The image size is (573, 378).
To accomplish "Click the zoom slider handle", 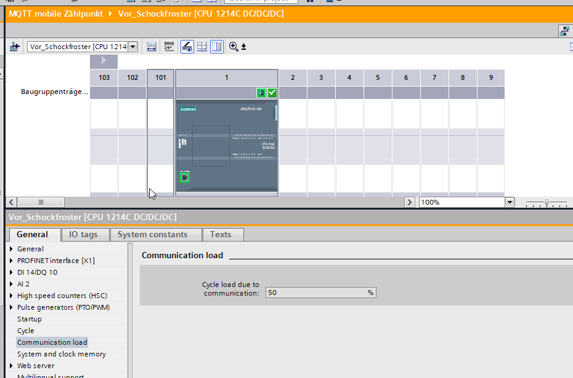I will point(547,202).
